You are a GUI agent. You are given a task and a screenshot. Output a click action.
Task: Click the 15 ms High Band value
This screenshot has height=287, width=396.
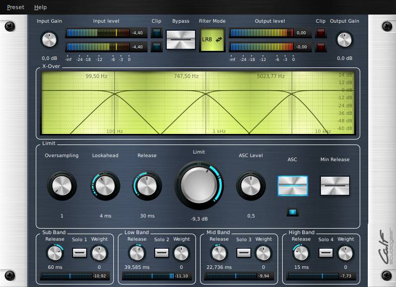pyautogui.click(x=301, y=267)
